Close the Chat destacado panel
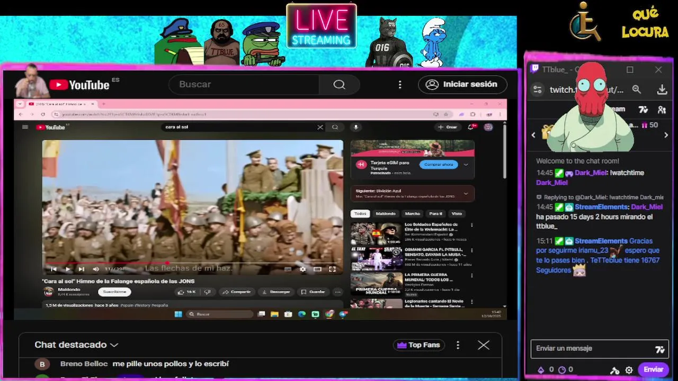The image size is (678, 381). [x=484, y=345]
